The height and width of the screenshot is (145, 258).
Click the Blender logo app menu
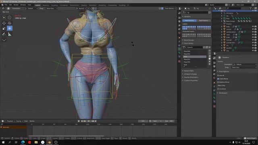(x=2, y=5)
